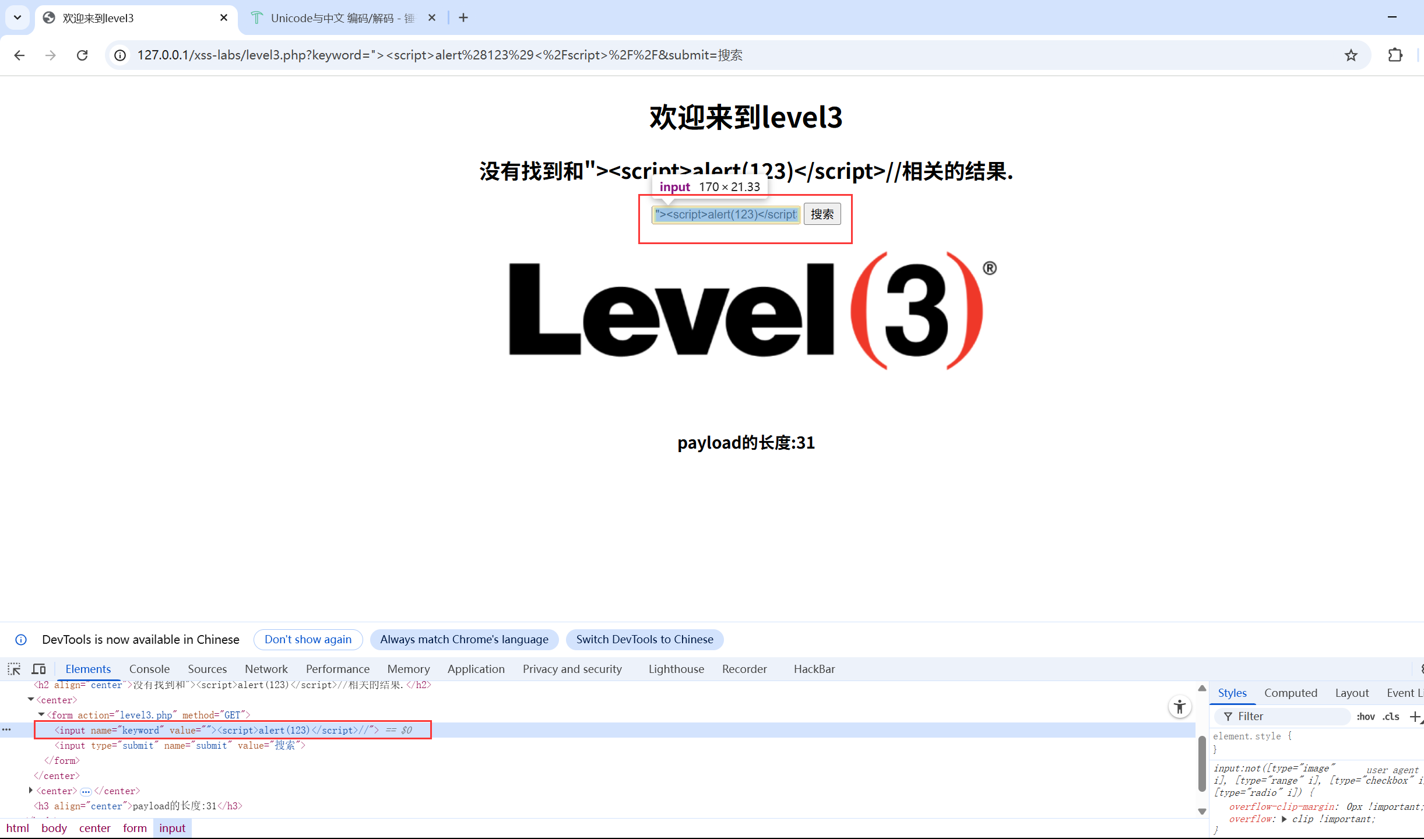Screen dimensions: 1424x839
Task: Switch to the Layout sidebar tab
Action: 1351,693
